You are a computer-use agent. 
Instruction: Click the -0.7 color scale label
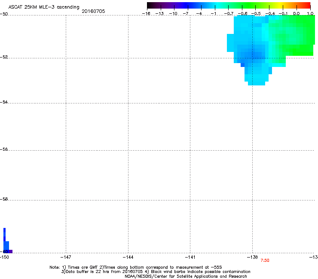tap(229, 14)
